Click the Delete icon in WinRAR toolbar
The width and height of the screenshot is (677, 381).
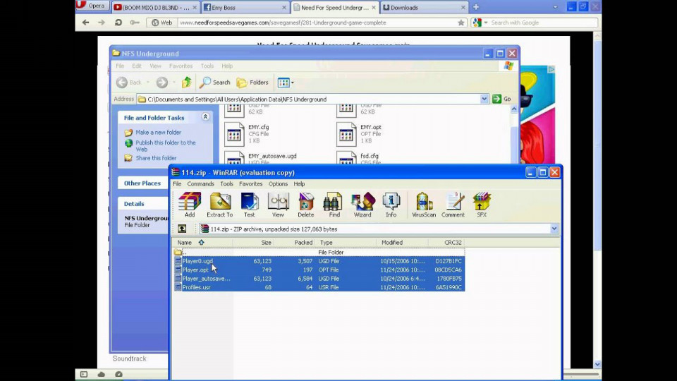pos(305,205)
